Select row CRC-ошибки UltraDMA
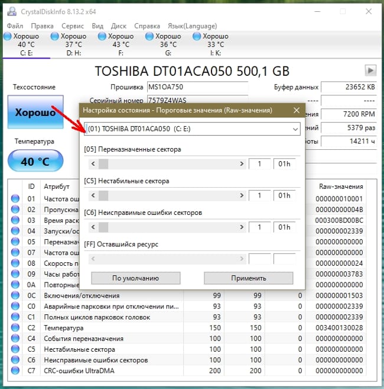 pos(187,371)
